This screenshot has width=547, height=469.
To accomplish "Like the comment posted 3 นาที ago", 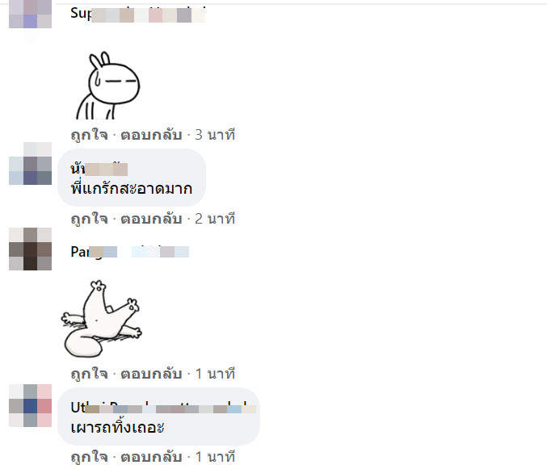I will click(90, 135).
